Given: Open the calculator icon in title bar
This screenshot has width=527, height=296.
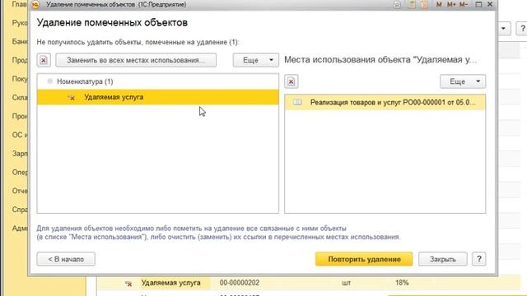Looking at the screenshot, I should pos(412,4).
